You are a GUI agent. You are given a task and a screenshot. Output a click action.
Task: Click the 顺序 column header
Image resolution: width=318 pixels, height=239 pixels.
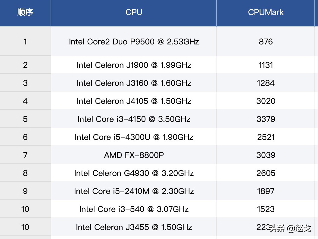pyautogui.click(x=25, y=12)
